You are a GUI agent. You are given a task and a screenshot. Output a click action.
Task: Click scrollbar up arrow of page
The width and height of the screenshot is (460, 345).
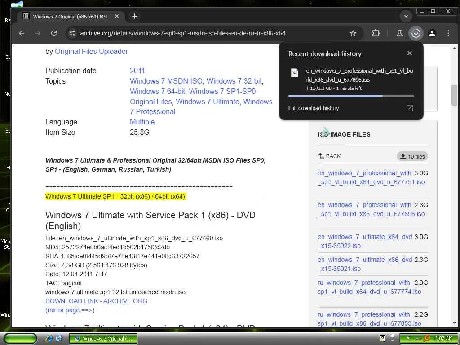454,48
